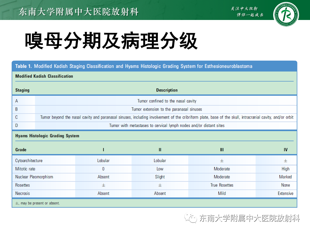310x232 pixels.
Task: Click the 'Modified Kadish Classification' section heading
Action: pos(44,76)
